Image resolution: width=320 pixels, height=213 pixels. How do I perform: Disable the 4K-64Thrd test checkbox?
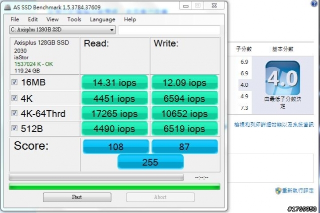14,113
